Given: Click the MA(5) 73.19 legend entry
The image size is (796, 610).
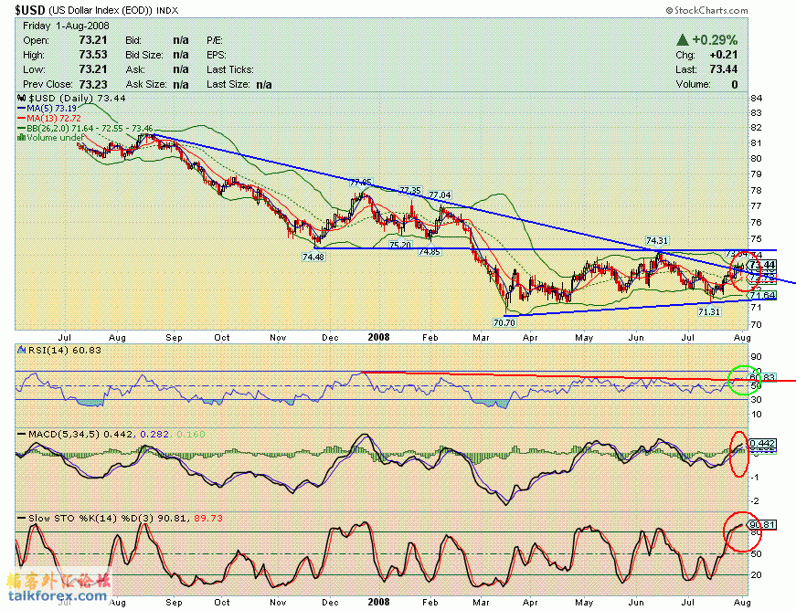Looking at the screenshot, I should [48, 108].
